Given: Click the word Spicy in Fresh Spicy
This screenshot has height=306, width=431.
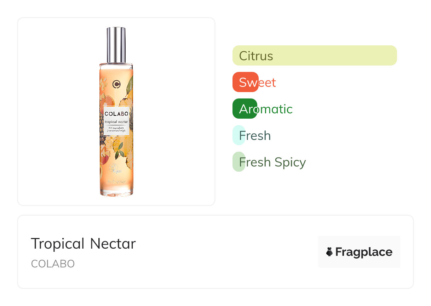Looking at the screenshot, I should point(290,162).
